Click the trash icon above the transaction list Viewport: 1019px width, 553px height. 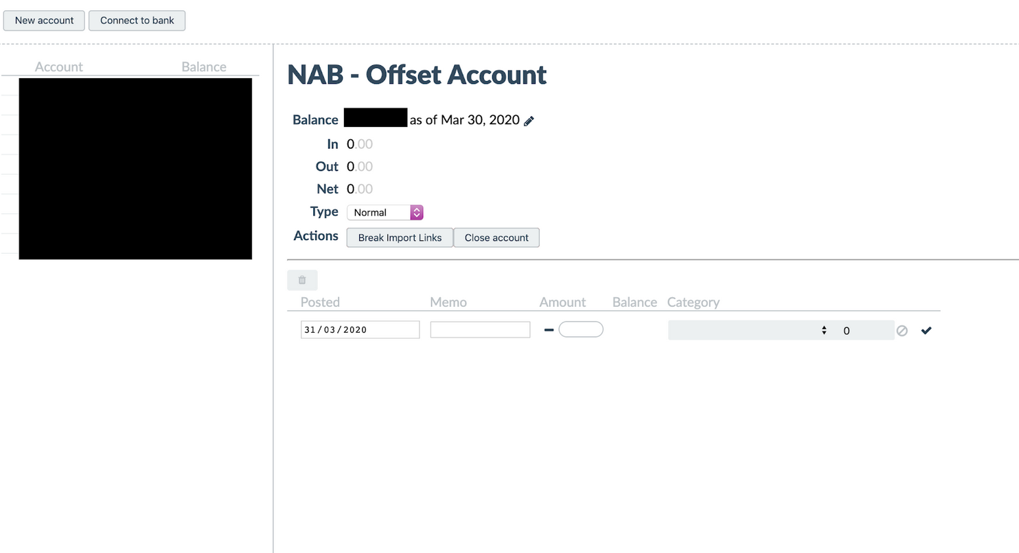click(302, 280)
